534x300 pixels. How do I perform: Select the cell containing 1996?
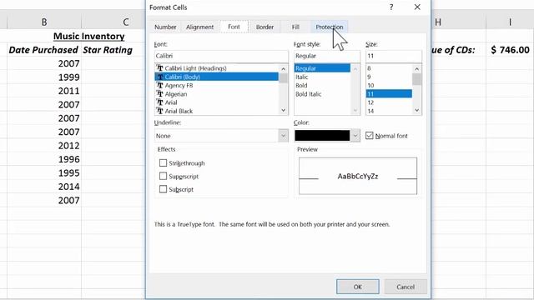44,159
